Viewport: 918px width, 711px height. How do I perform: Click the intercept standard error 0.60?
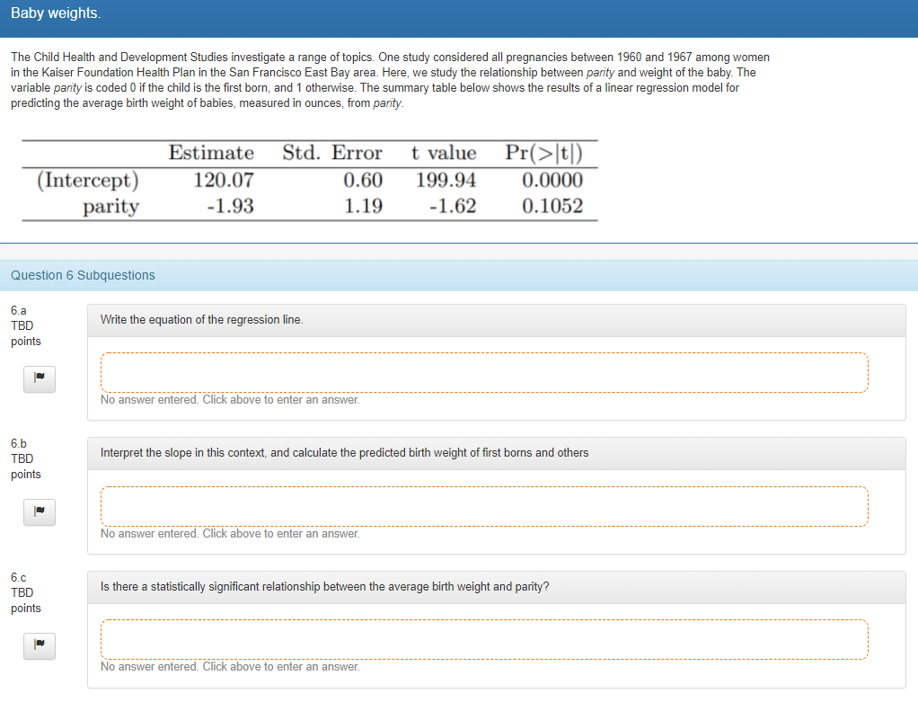[363, 180]
